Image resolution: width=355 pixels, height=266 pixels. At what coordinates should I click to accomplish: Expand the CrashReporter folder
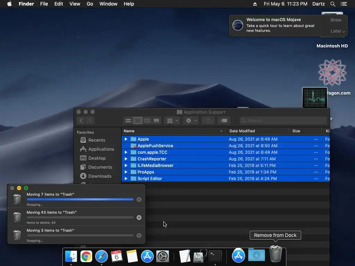pyautogui.click(x=126, y=159)
